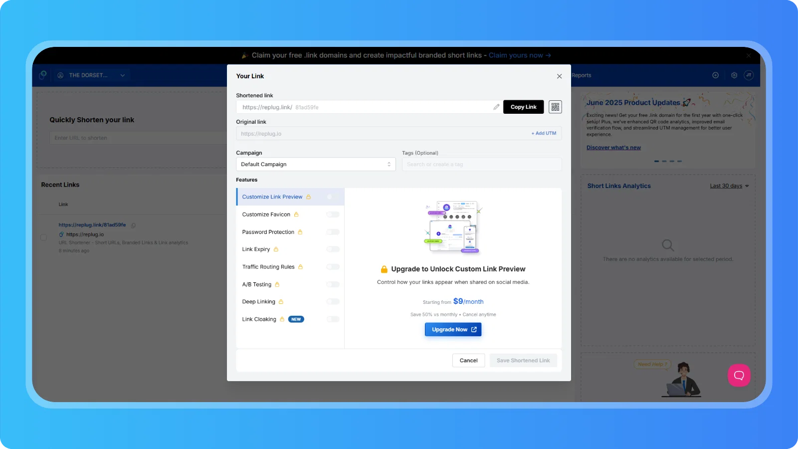Screen dimensions: 798x449
Task: Click the pencil icon to edit the shortened link
Action: (496, 107)
